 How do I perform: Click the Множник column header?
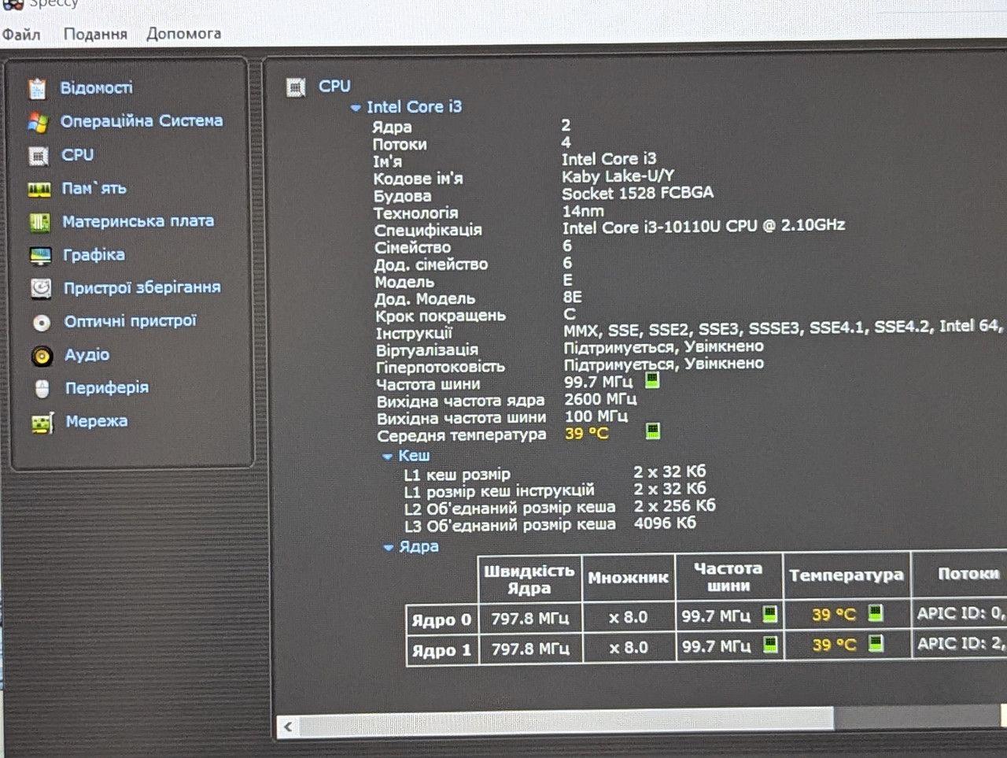point(628,578)
